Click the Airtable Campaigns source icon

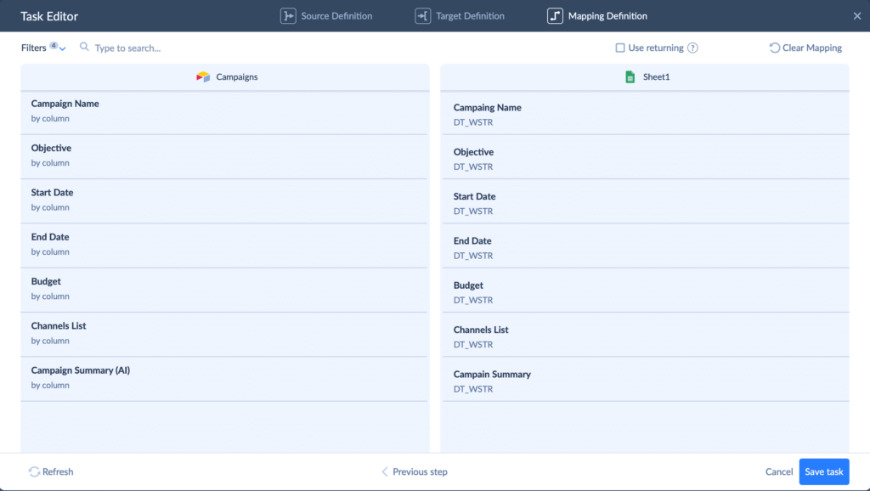pyautogui.click(x=203, y=76)
